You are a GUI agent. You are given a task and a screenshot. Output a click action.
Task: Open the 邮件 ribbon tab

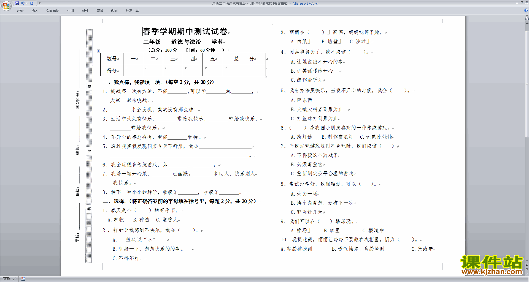pyautogui.click(x=85, y=10)
